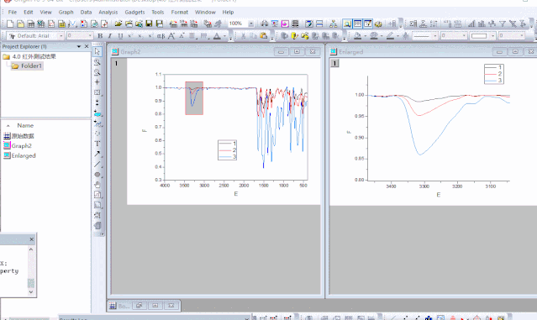The image size is (537, 320).
Task: Select the Line drawing tool
Action: [97, 165]
